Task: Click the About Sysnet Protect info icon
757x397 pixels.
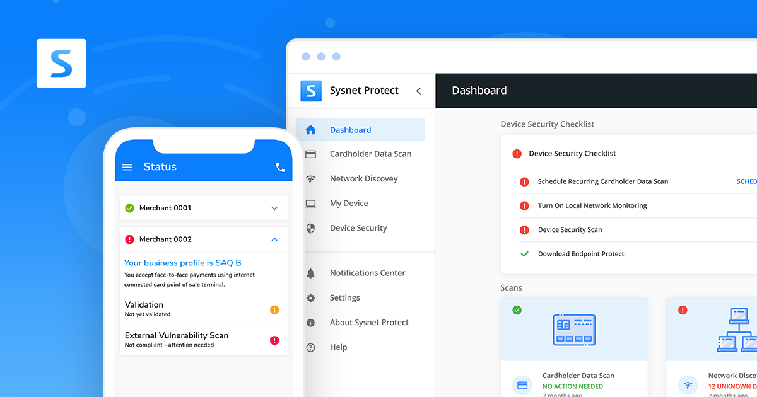Action: (x=310, y=322)
